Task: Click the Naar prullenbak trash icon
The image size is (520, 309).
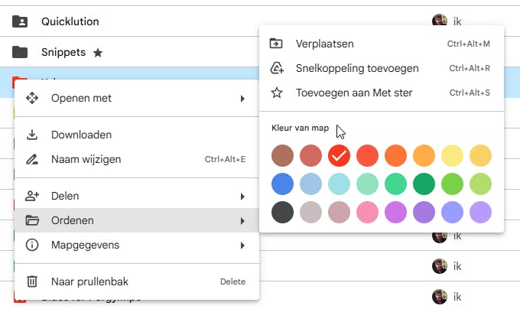Action: tap(32, 281)
